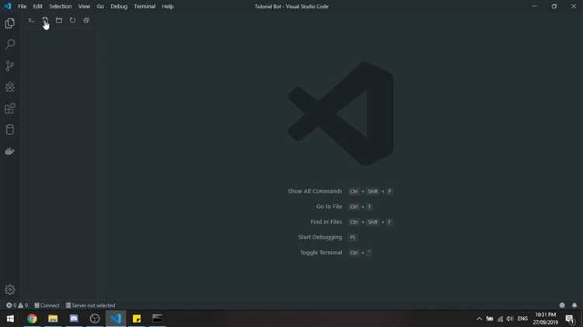
Task: Open the Go menu
Action: click(100, 6)
